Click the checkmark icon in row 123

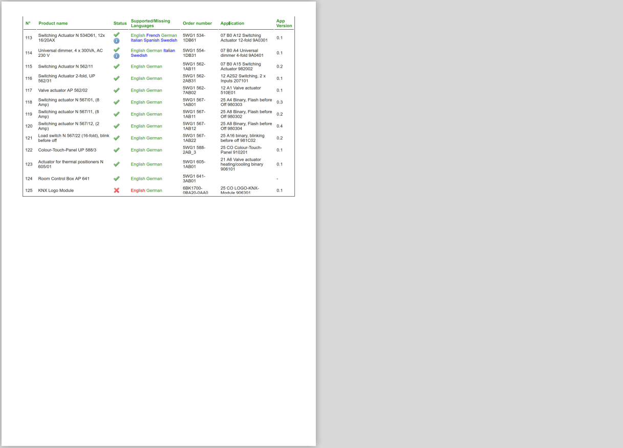tap(116, 164)
